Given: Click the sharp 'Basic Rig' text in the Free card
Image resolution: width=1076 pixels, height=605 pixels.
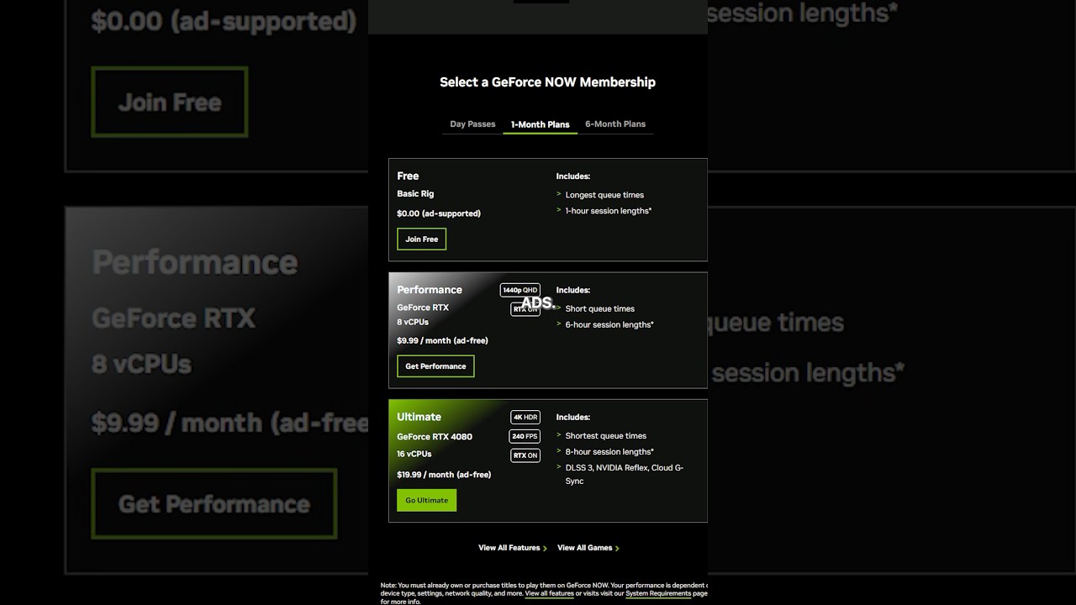Looking at the screenshot, I should [415, 194].
